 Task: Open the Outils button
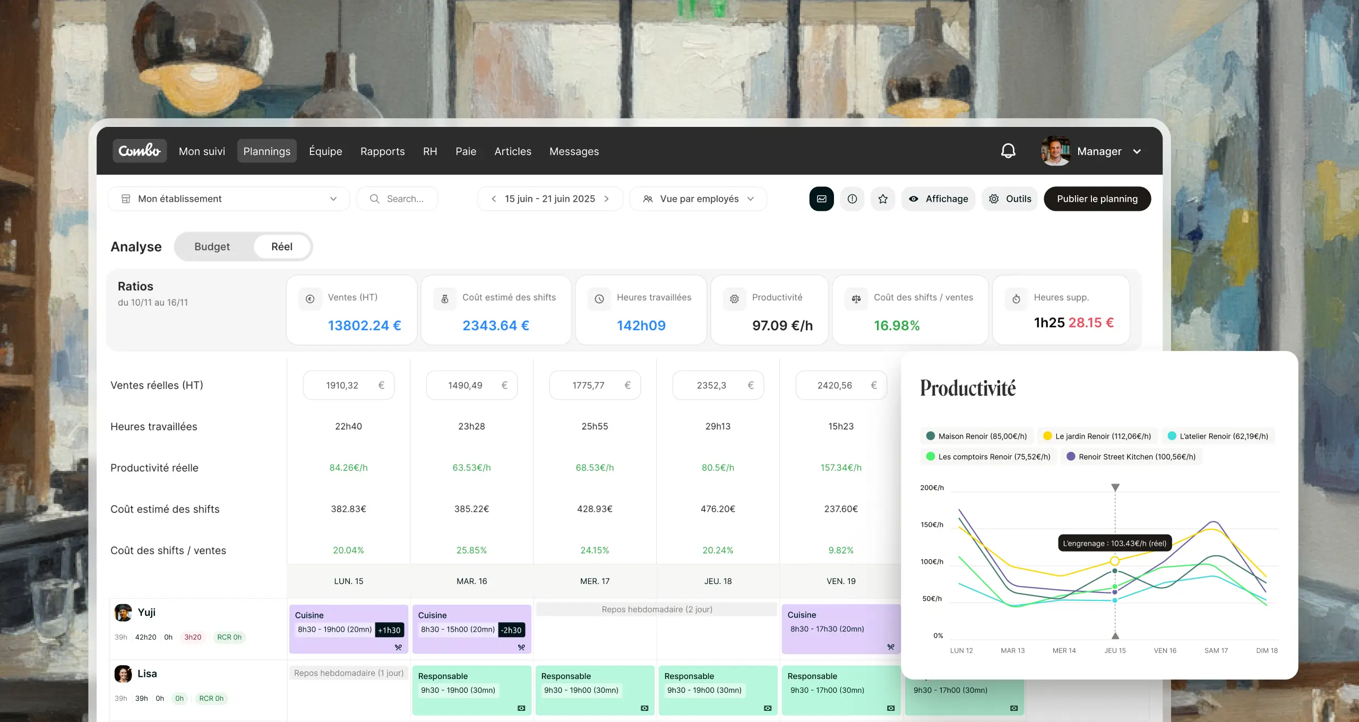[x=1009, y=199]
